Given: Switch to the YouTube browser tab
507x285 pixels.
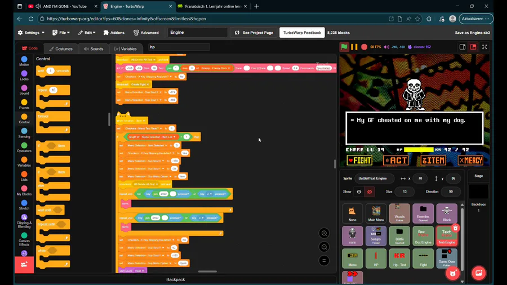Looking at the screenshot, I should pos(63,6).
